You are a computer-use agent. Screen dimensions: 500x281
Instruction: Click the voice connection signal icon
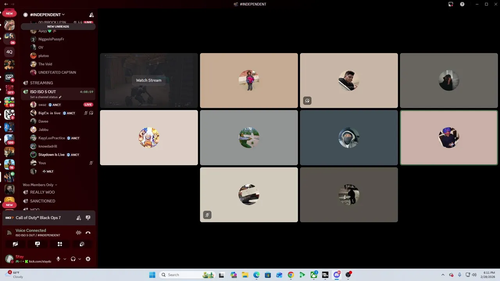click(x=9, y=233)
